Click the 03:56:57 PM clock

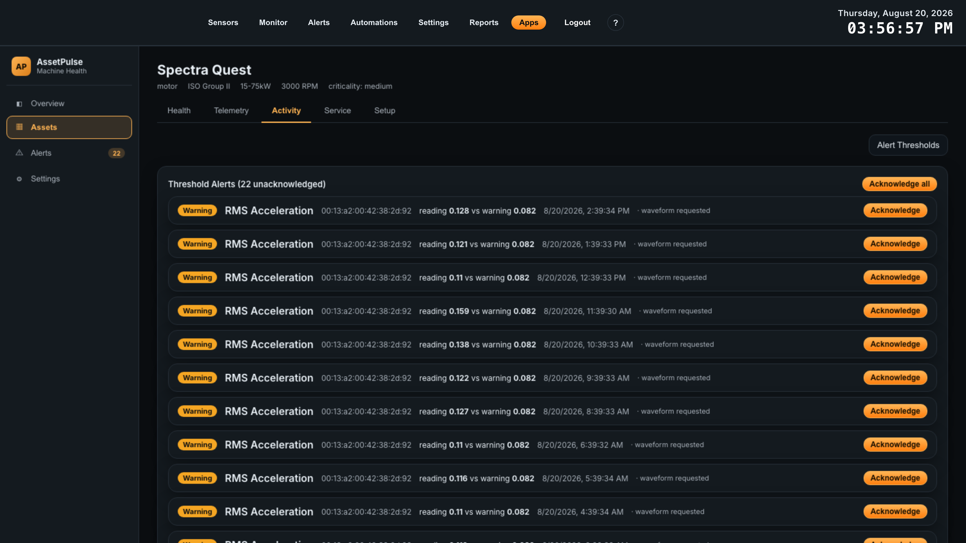click(900, 29)
